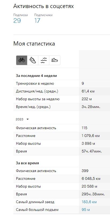Click the За все время section header
Image resolution: width=110 pixels, height=216 pixels.
tap(27, 163)
